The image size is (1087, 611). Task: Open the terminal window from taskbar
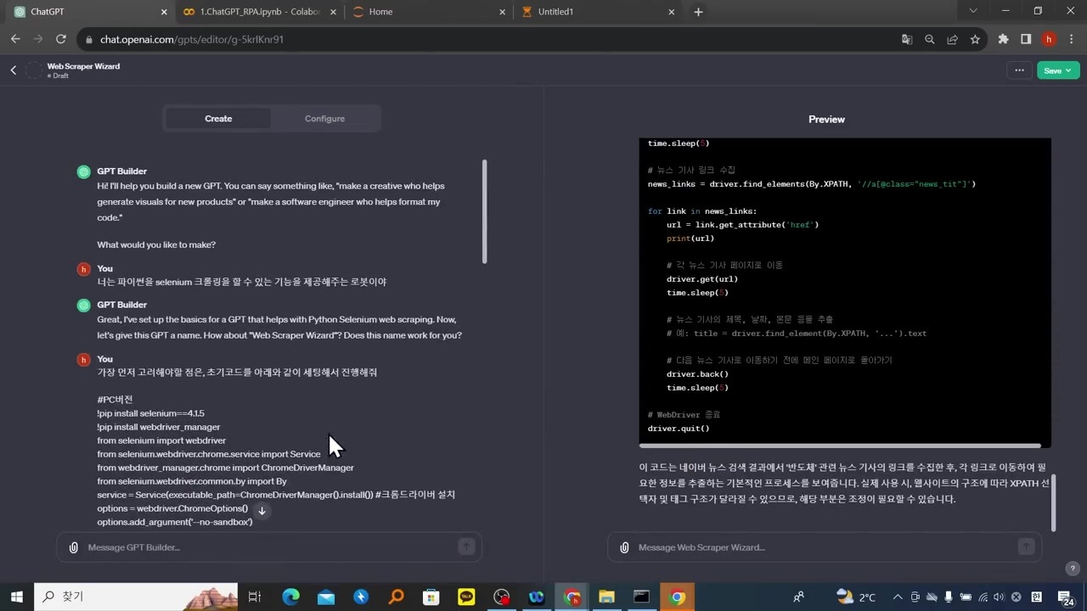click(641, 597)
